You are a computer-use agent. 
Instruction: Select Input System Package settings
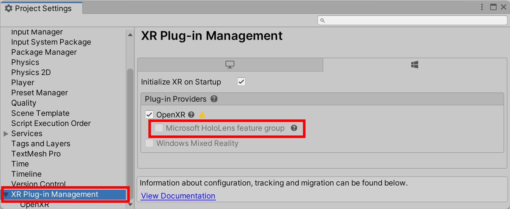coord(51,42)
